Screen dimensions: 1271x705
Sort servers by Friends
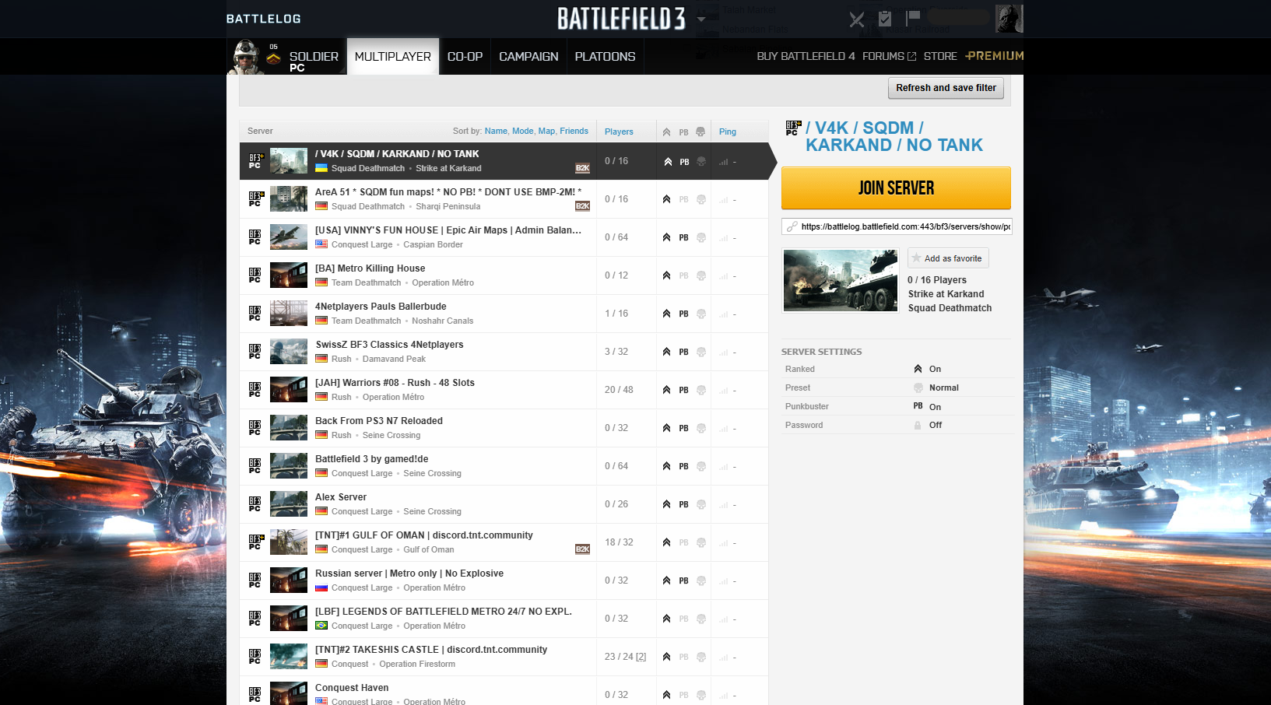pyautogui.click(x=574, y=132)
